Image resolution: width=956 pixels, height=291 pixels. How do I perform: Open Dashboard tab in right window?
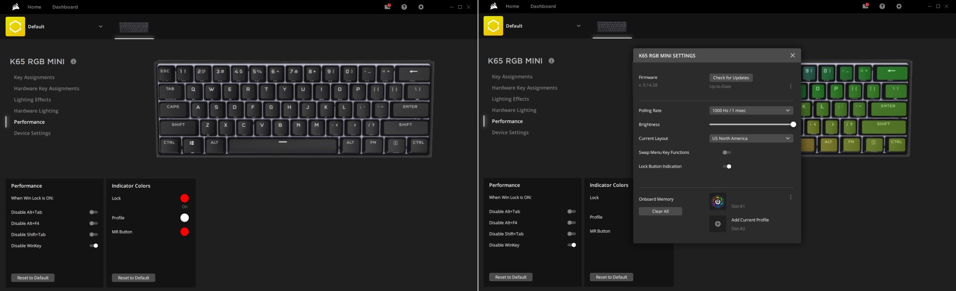543,6
